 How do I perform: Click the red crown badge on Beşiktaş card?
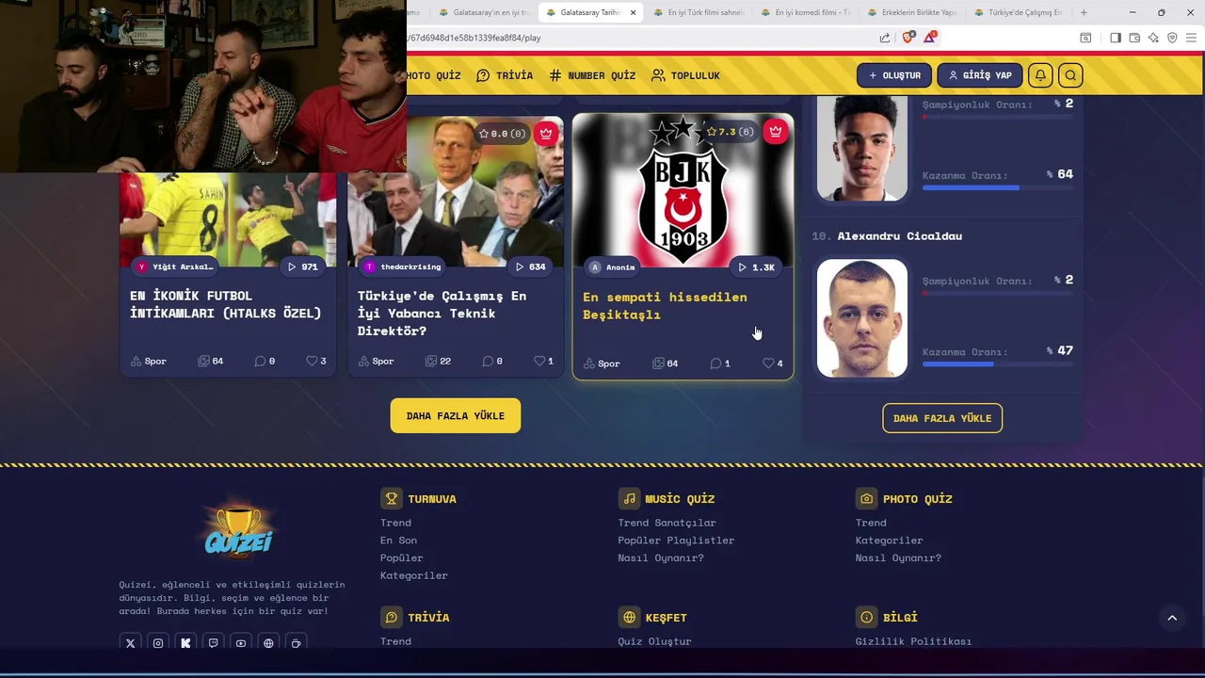click(776, 132)
